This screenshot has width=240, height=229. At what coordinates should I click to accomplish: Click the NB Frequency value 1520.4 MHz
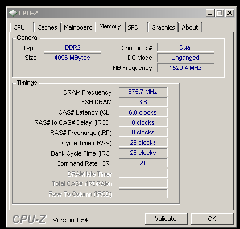[x=185, y=68]
